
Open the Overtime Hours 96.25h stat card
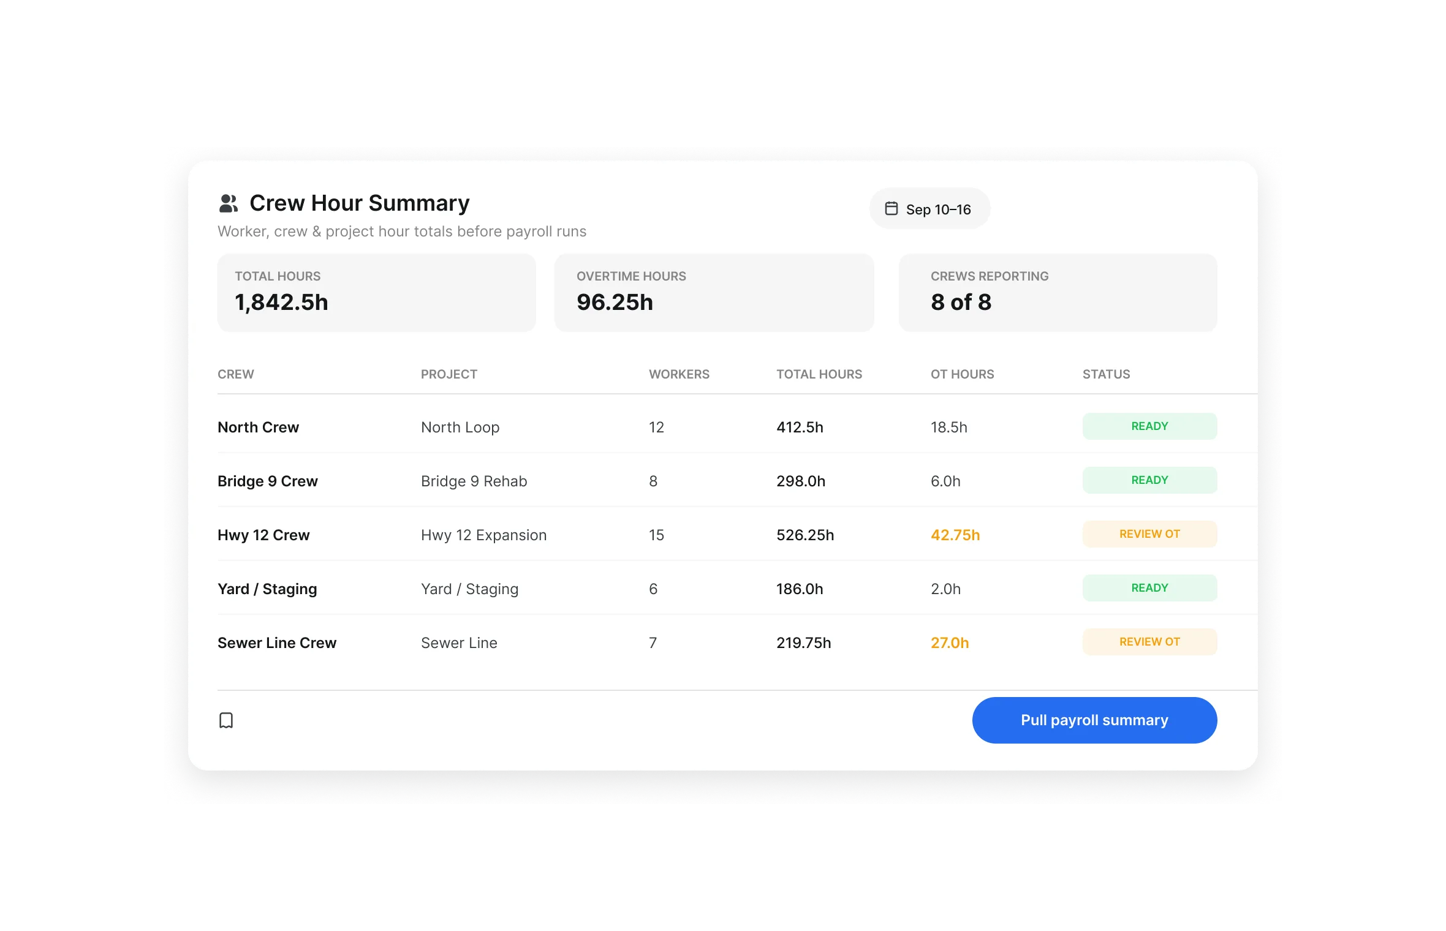click(714, 293)
